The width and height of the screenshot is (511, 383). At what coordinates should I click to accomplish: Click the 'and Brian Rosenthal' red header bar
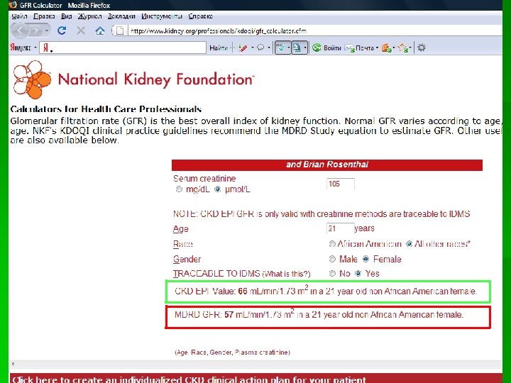pos(327,165)
